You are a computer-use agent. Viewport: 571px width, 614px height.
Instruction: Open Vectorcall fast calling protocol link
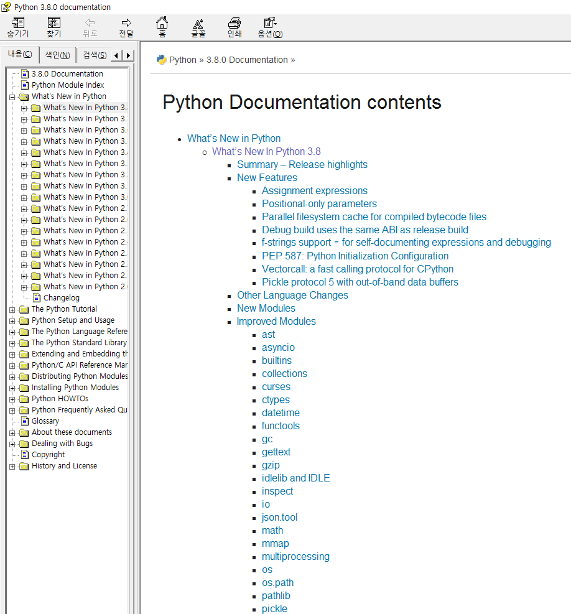(358, 269)
